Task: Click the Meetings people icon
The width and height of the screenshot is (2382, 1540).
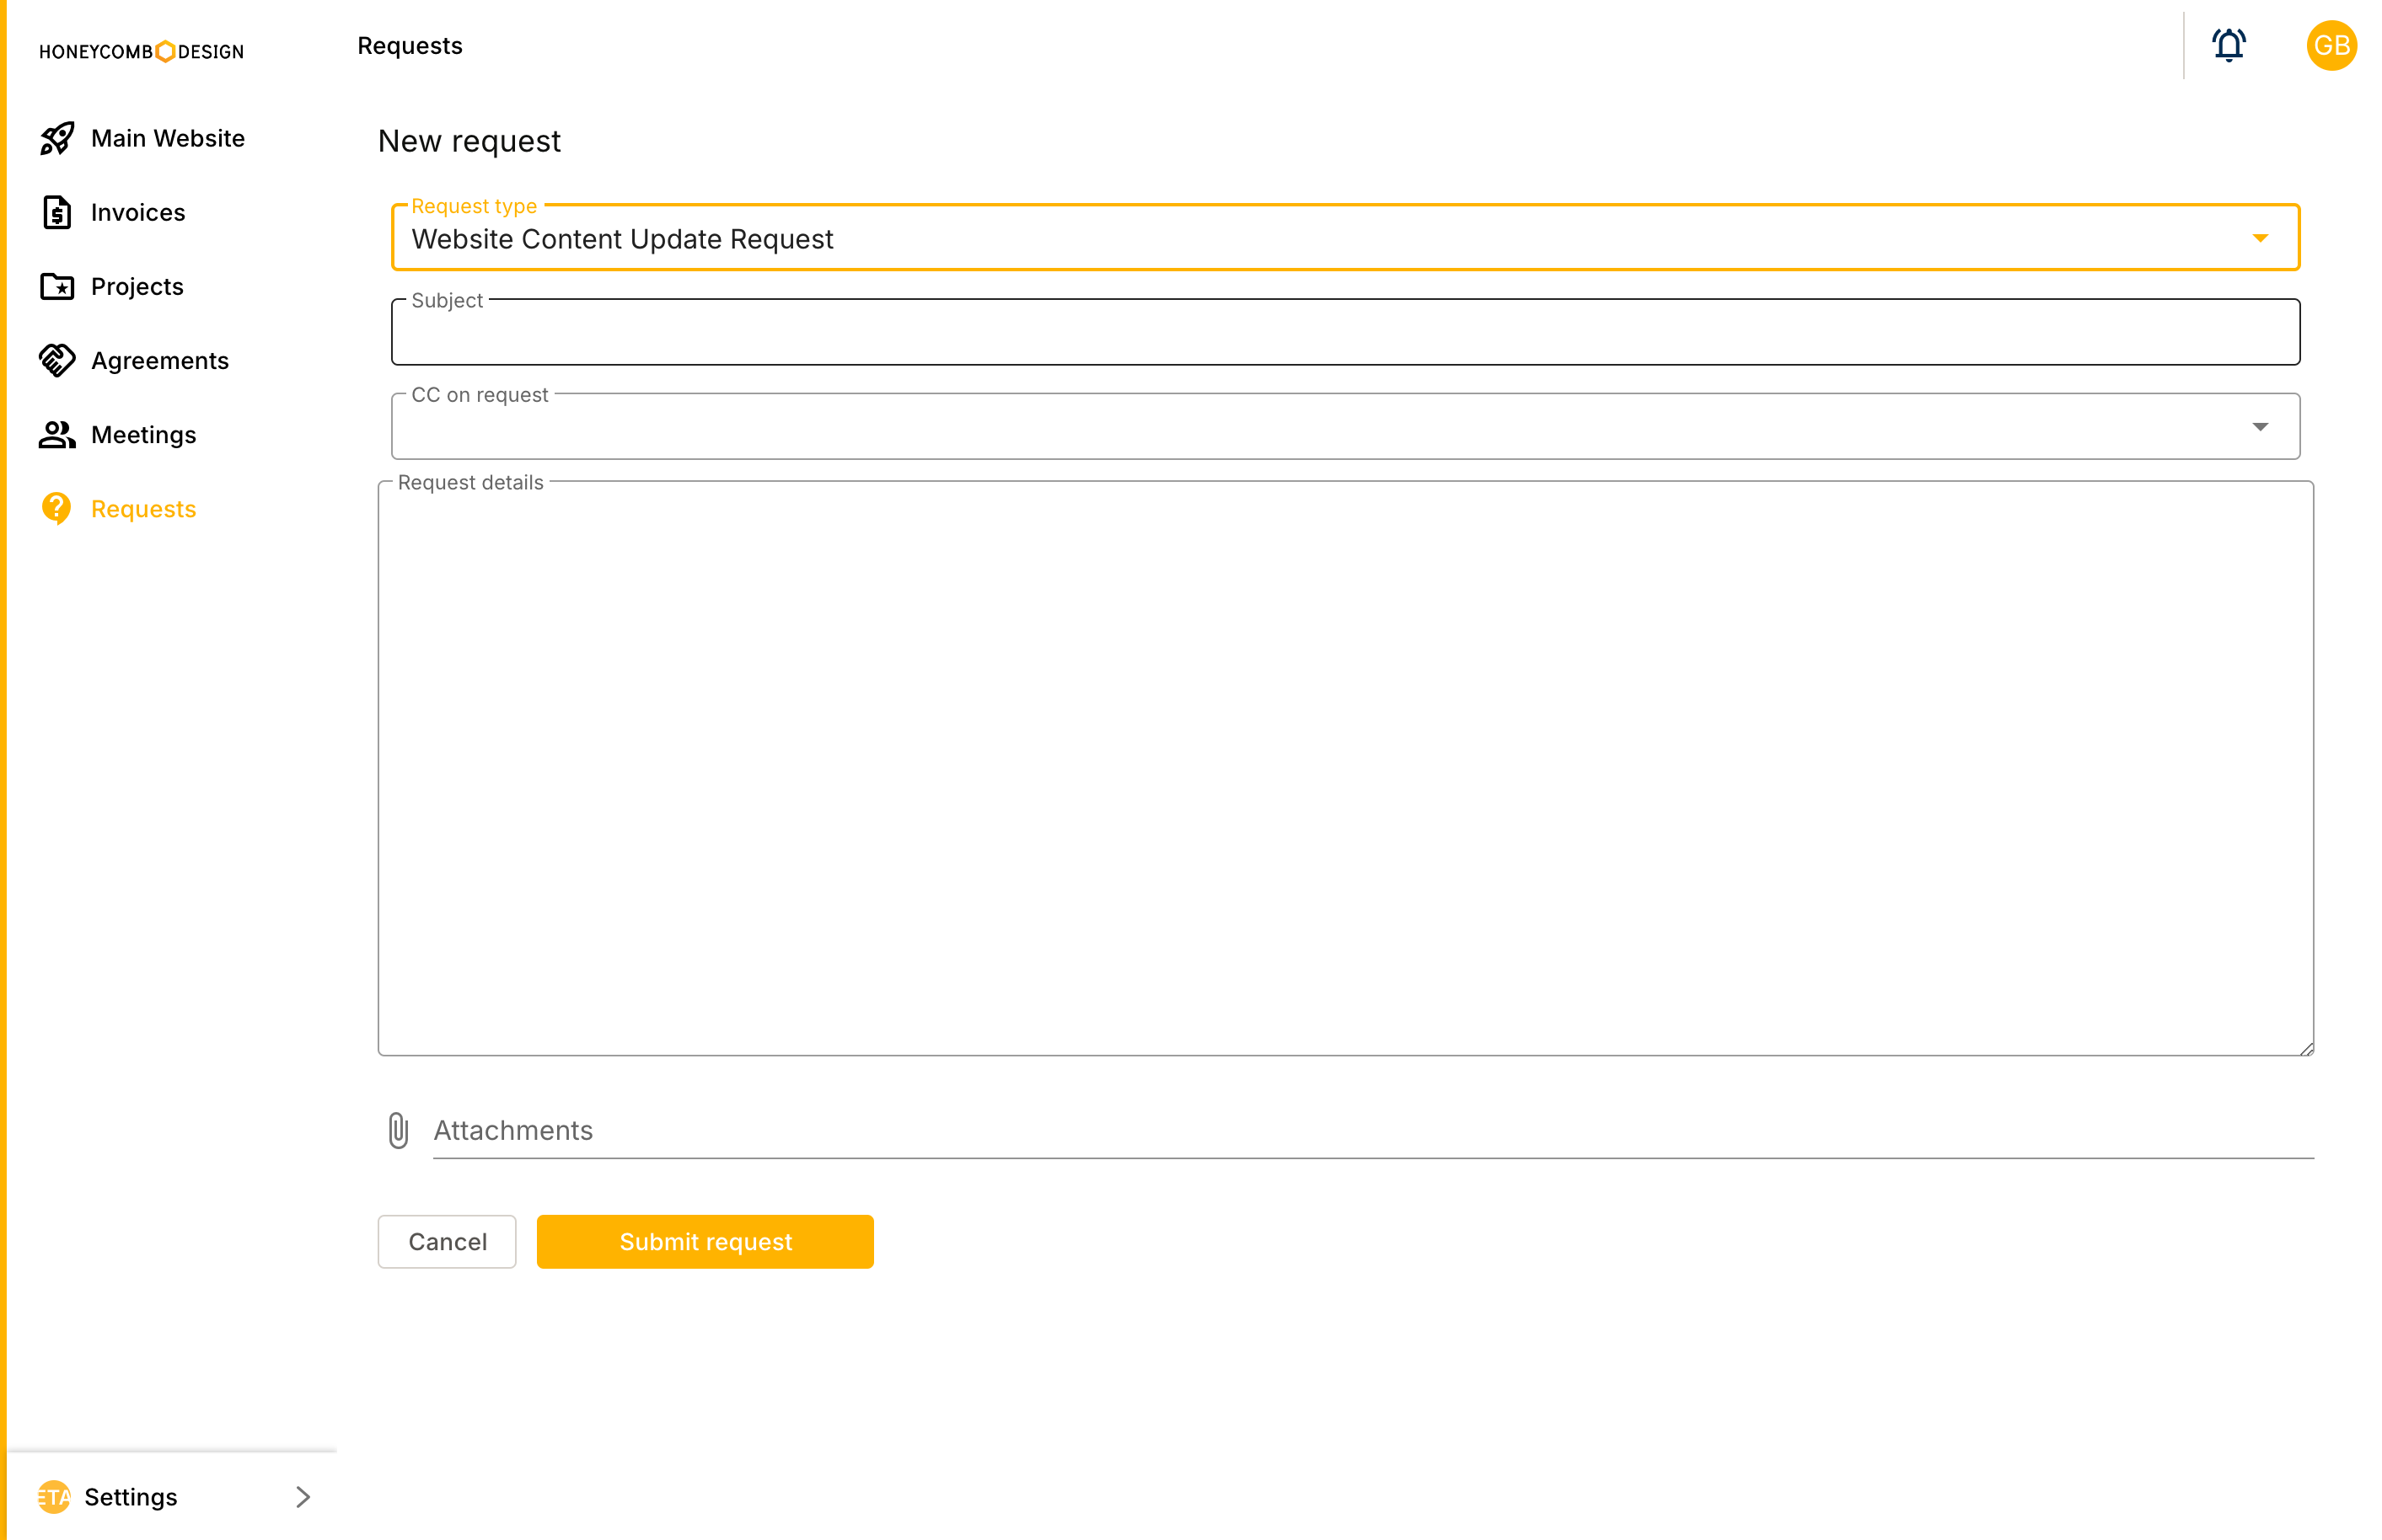Action: (57, 434)
